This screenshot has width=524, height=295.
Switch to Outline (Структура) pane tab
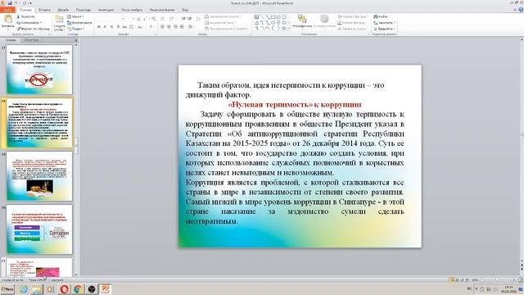(x=32, y=40)
